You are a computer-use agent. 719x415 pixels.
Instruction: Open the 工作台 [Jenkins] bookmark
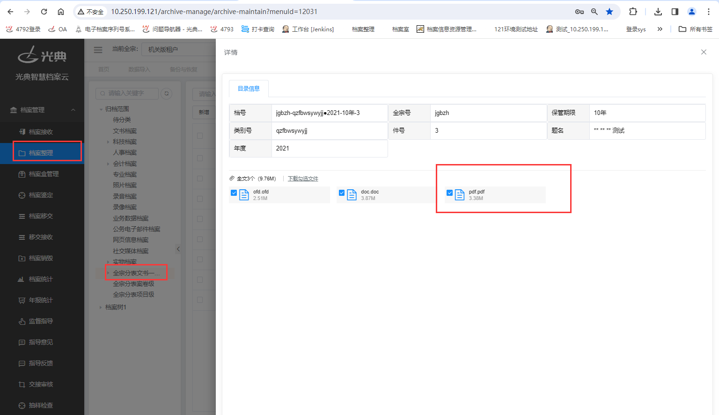pos(308,29)
